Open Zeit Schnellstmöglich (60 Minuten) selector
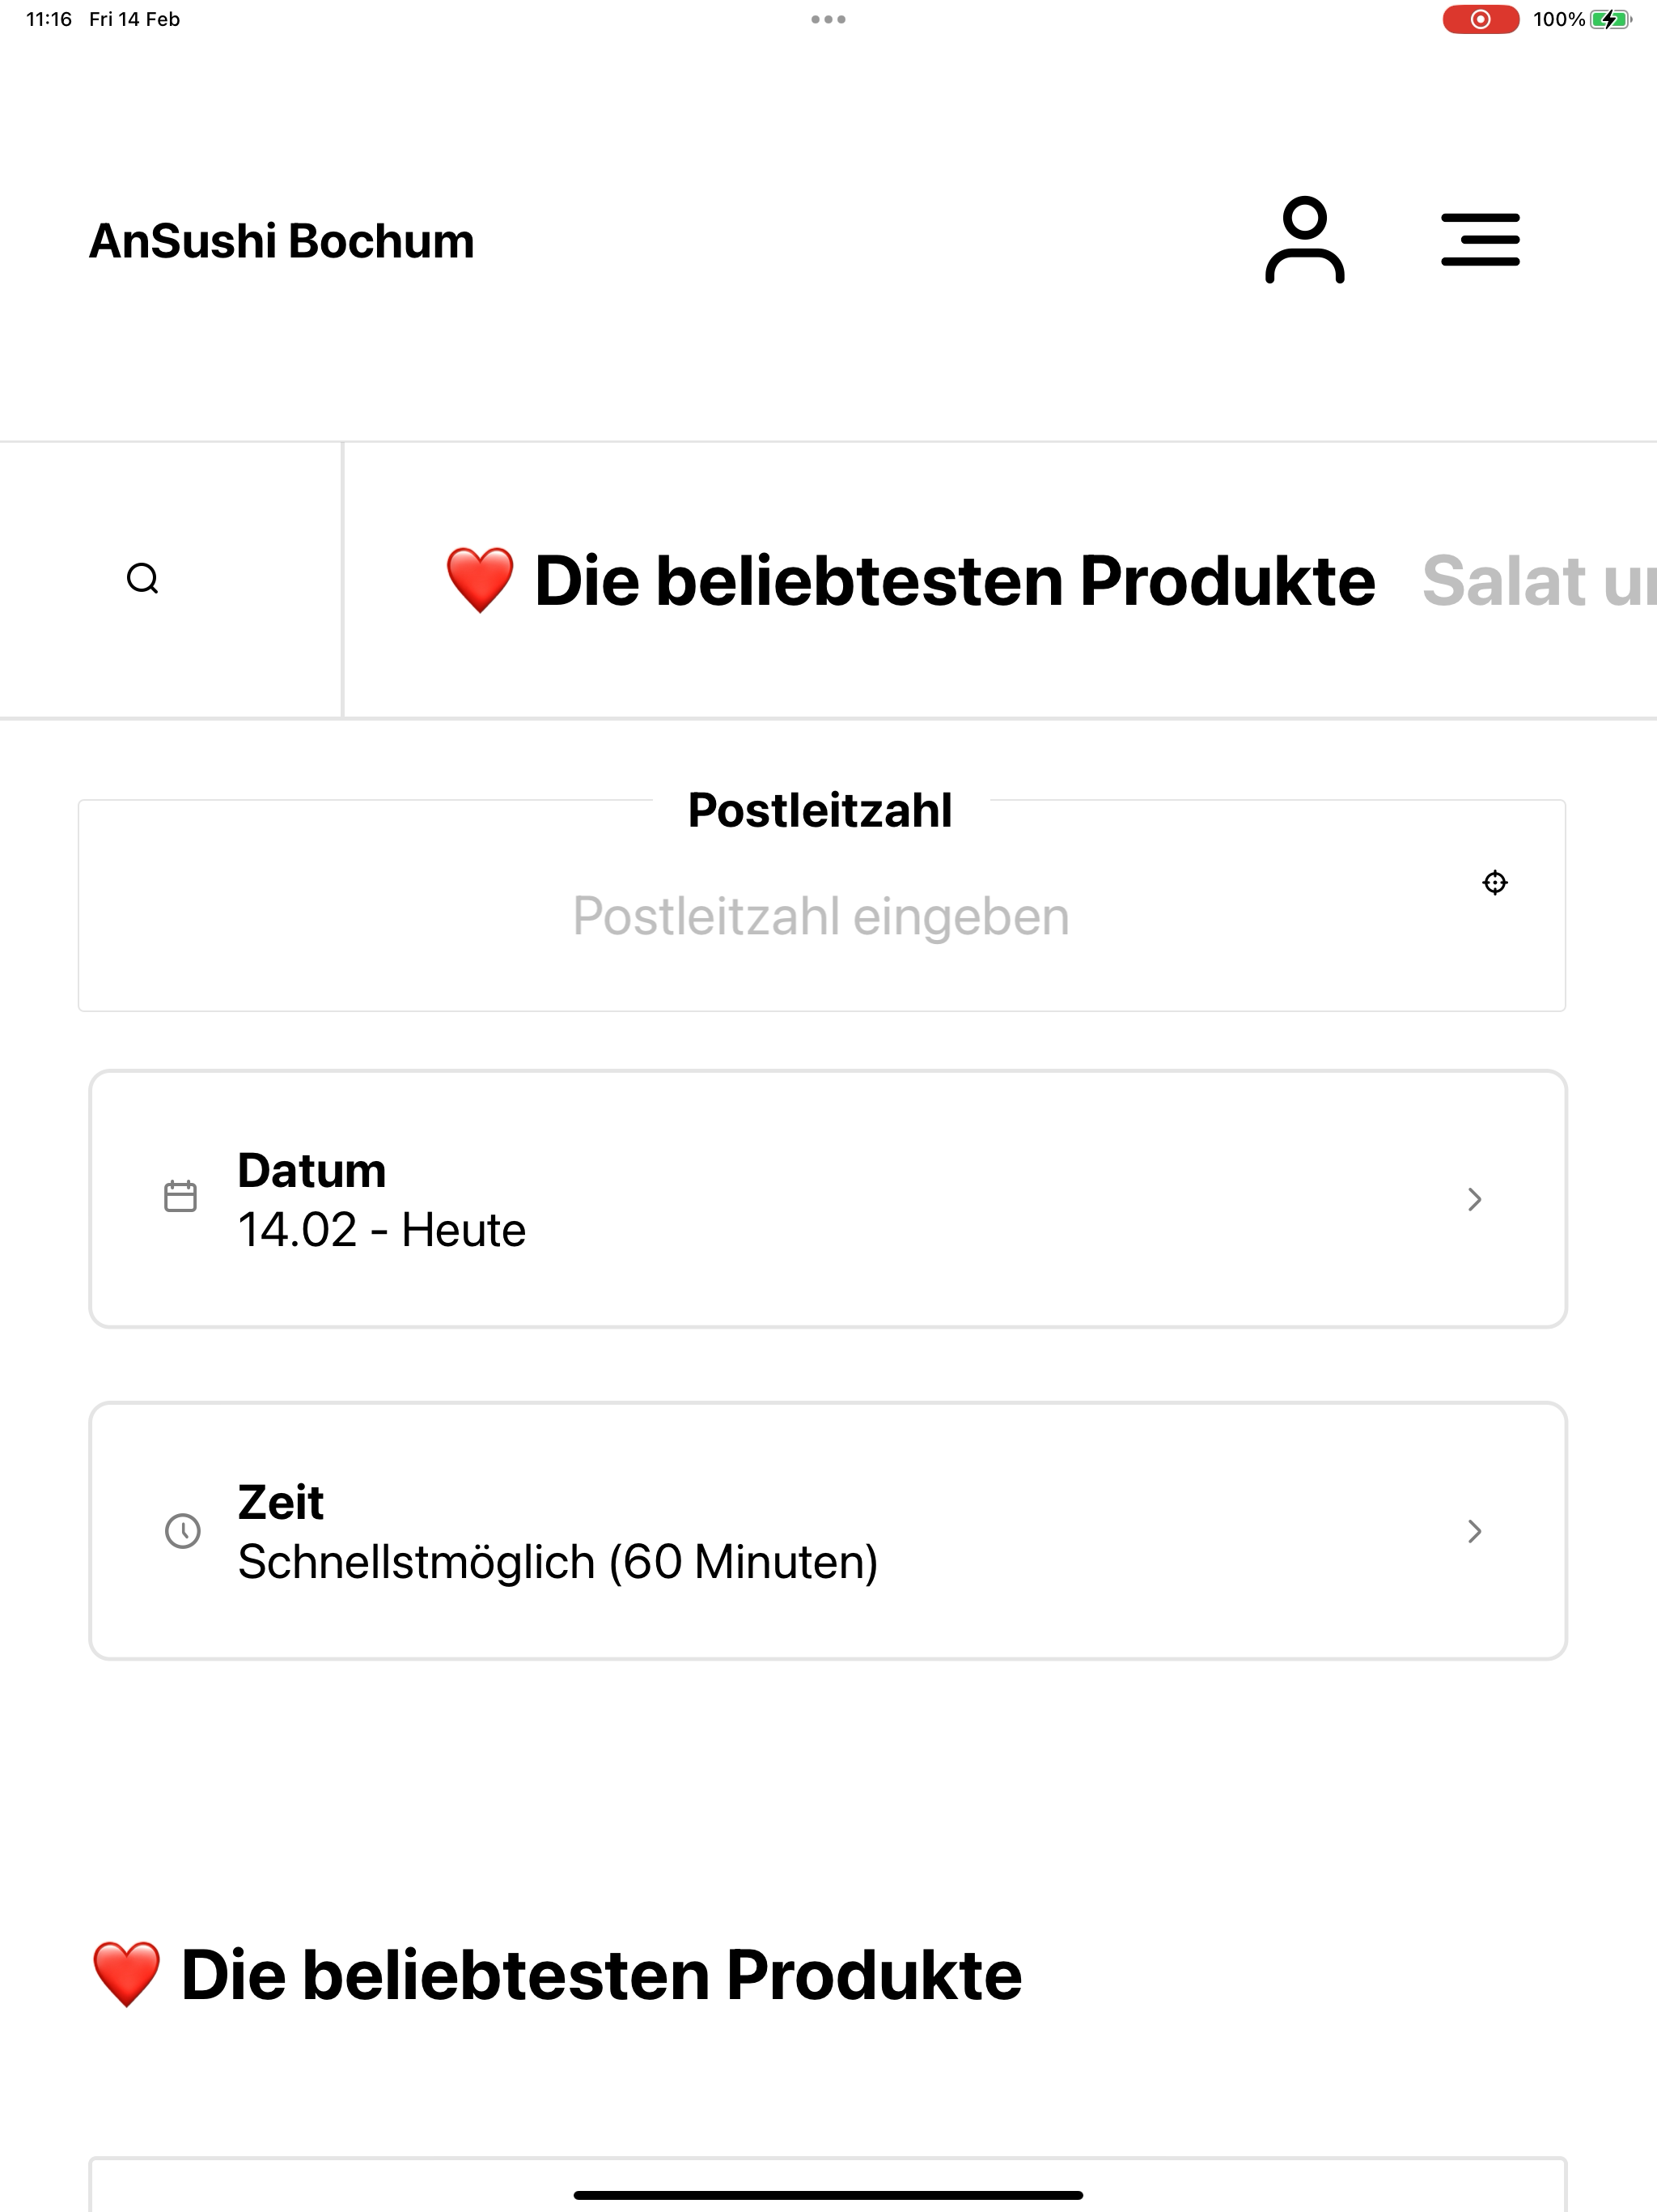The image size is (1657, 2212). click(828, 1531)
